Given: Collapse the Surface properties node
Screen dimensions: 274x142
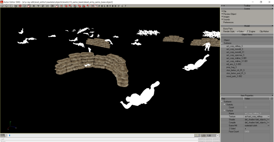Looking at the screenshot, I should (225, 111).
